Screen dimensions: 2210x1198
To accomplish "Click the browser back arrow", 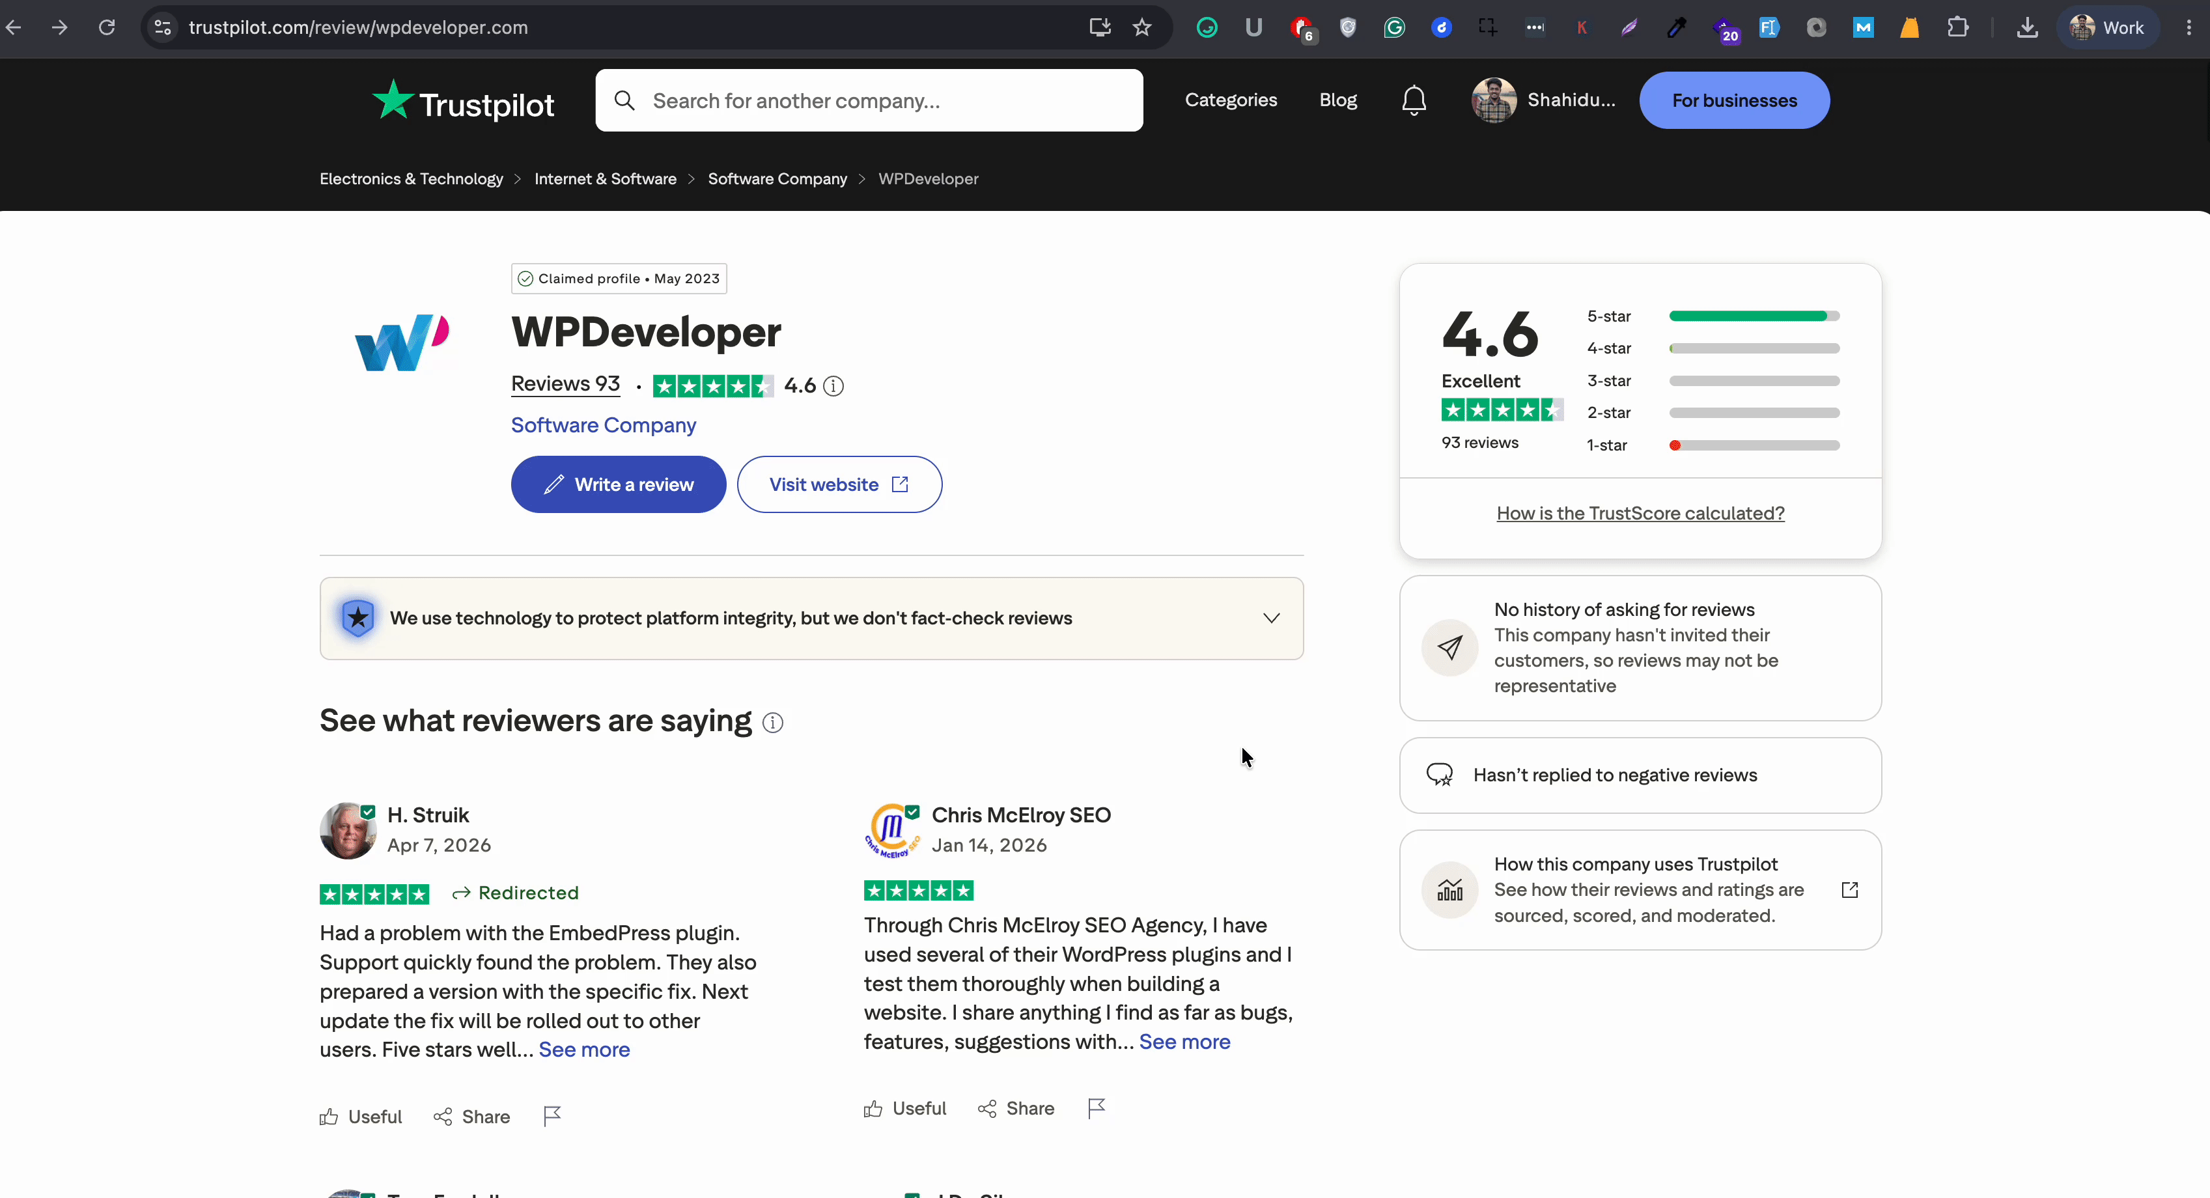I will tap(14, 27).
